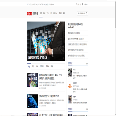Open the first author avatar in blog sidebar
This screenshot has height=116, width=116.
point(70,72)
